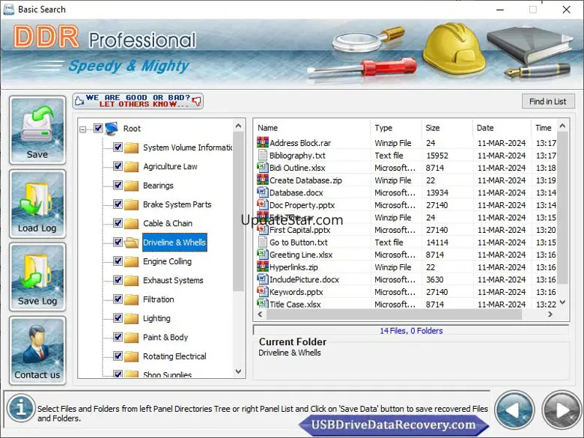Click the Keywords.pptx file icon

click(x=263, y=291)
